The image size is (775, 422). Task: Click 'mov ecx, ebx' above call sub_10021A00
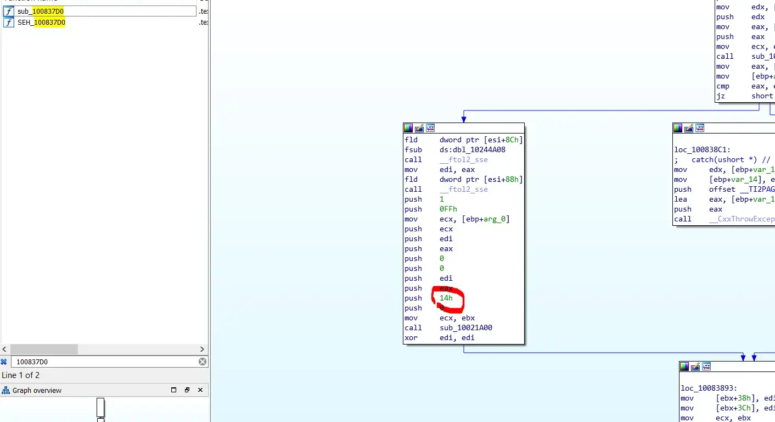click(x=440, y=318)
